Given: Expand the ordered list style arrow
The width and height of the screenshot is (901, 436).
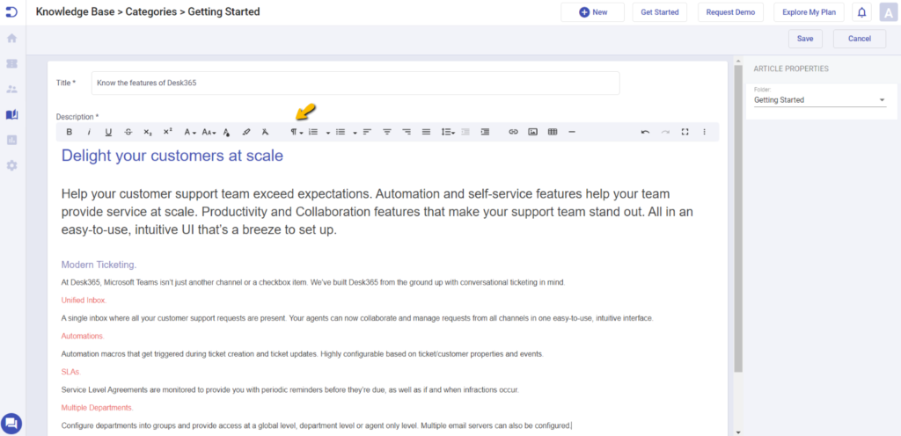Looking at the screenshot, I should [328, 133].
